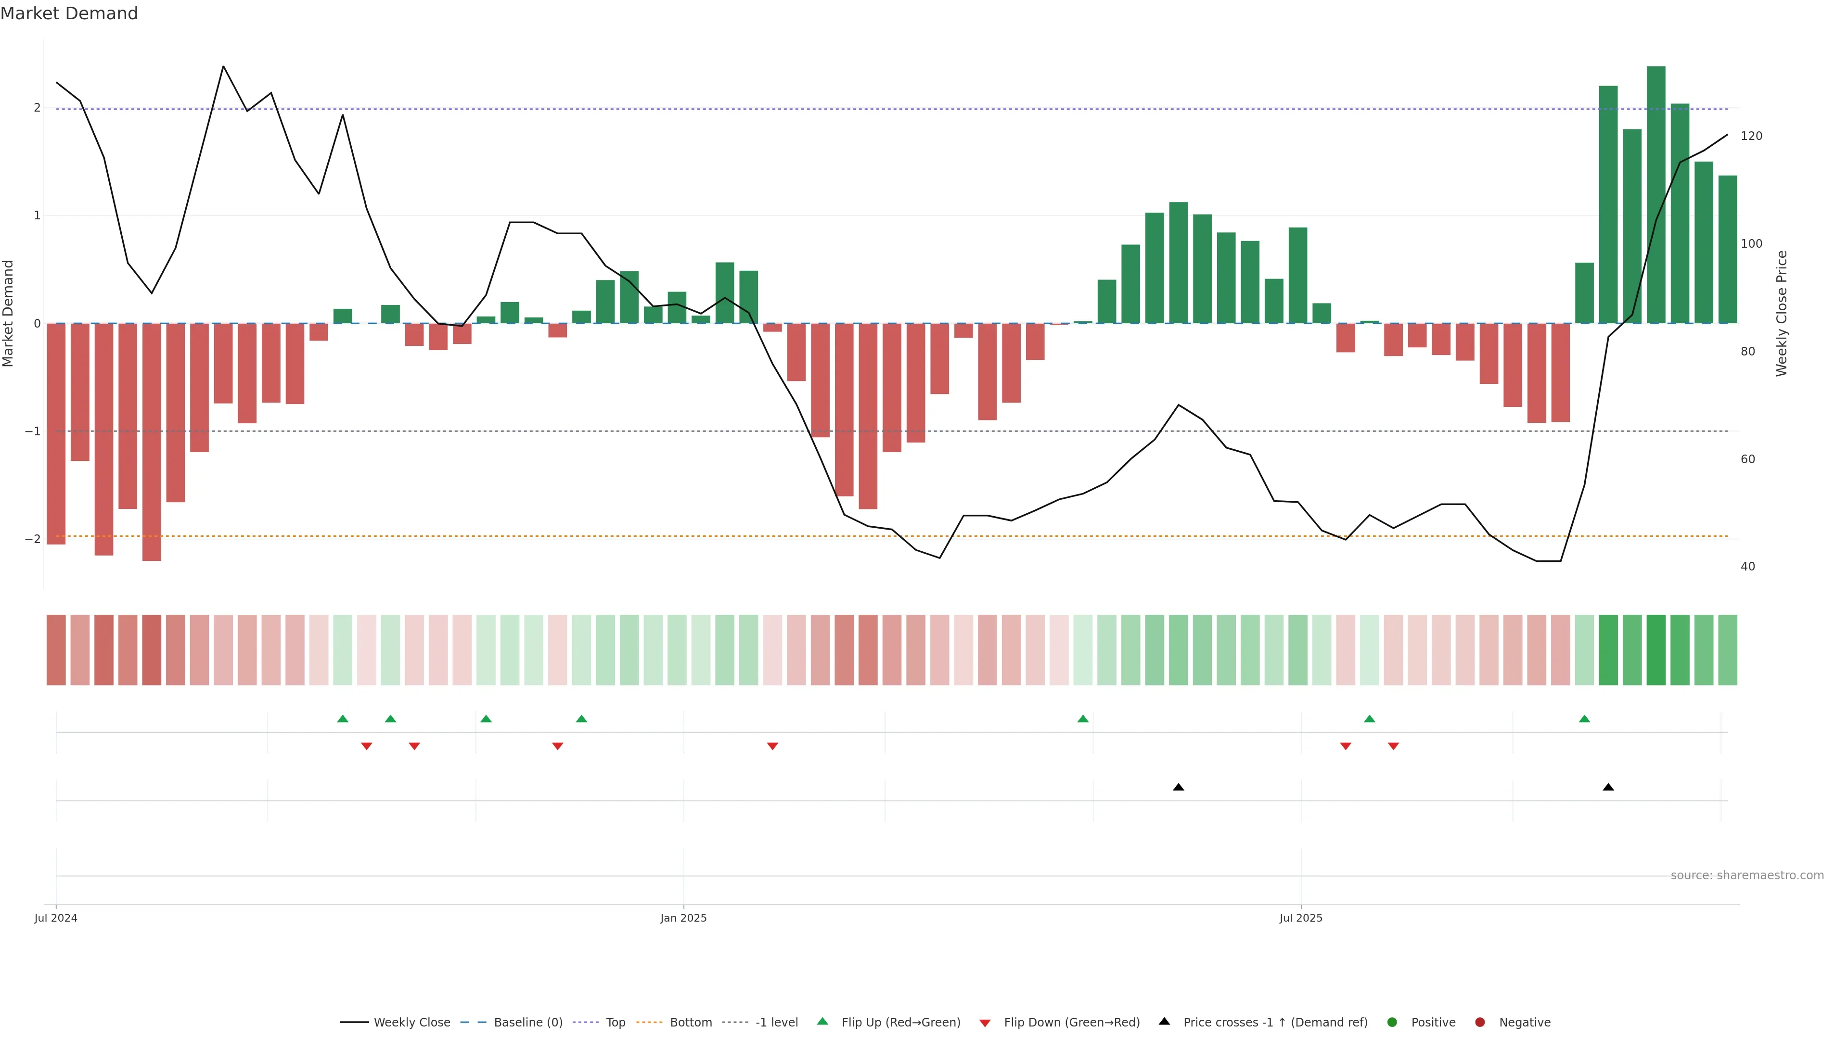
Task: Click the green Positive legend dot
Action: [1392, 1022]
